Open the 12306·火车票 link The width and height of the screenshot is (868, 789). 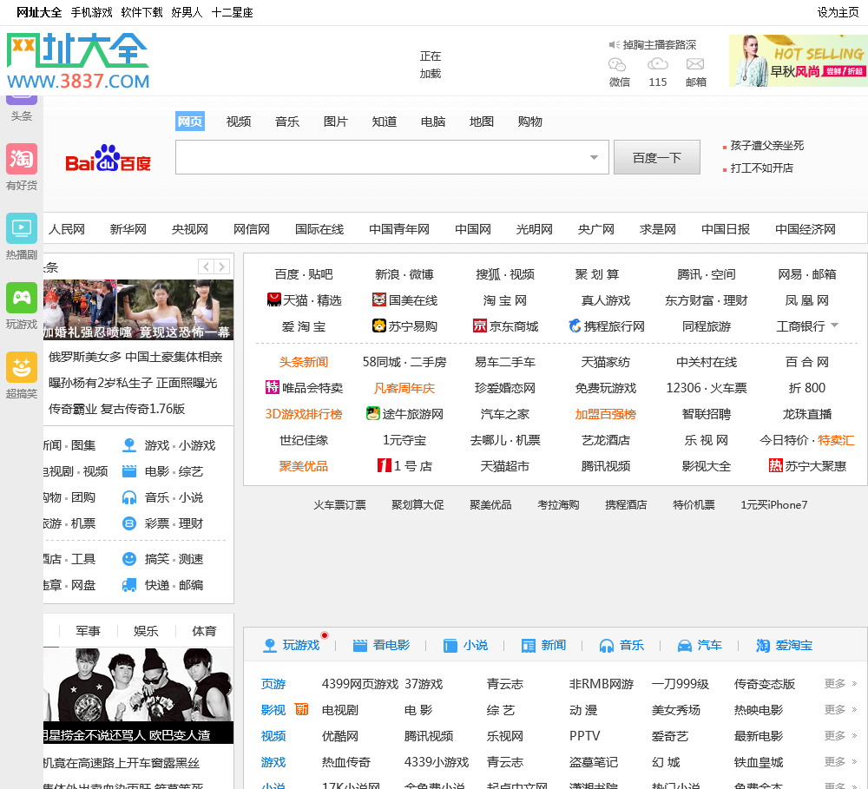(x=707, y=388)
